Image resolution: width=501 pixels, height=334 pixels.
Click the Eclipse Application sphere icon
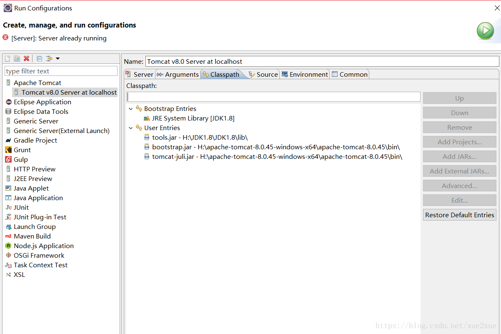[9, 102]
